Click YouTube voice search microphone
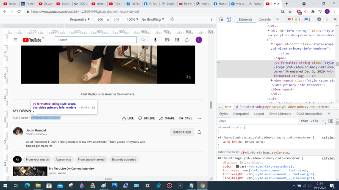This screenshot has width=339, height=190. pyautogui.click(x=156, y=40)
